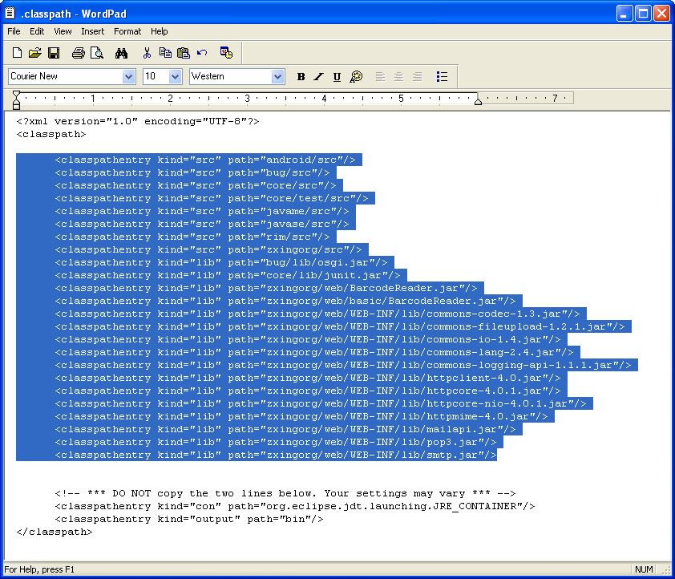This screenshot has width=675, height=579.
Task: Click the mailapi.jar line
Action: (285, 429)
